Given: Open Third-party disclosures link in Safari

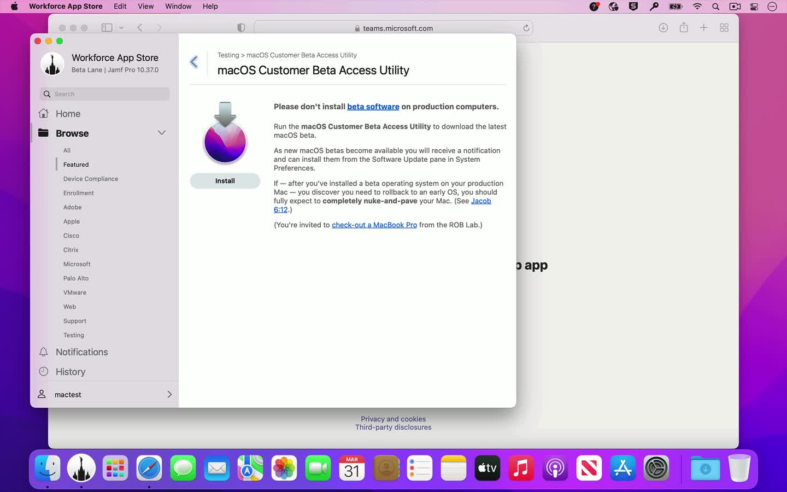Looking at the screenshot, I should tap(393, 427).
